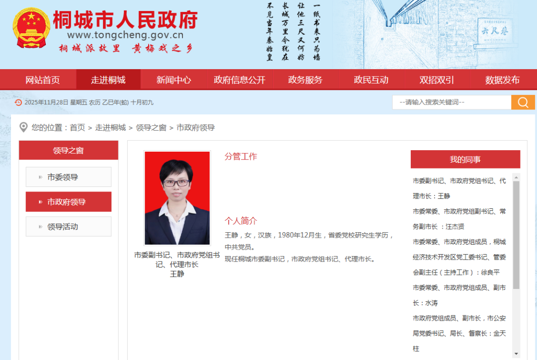The height and width of the screenshot is (360, 537).
Task: Click the 我的同事 panel header
Action: click(465, 159)
